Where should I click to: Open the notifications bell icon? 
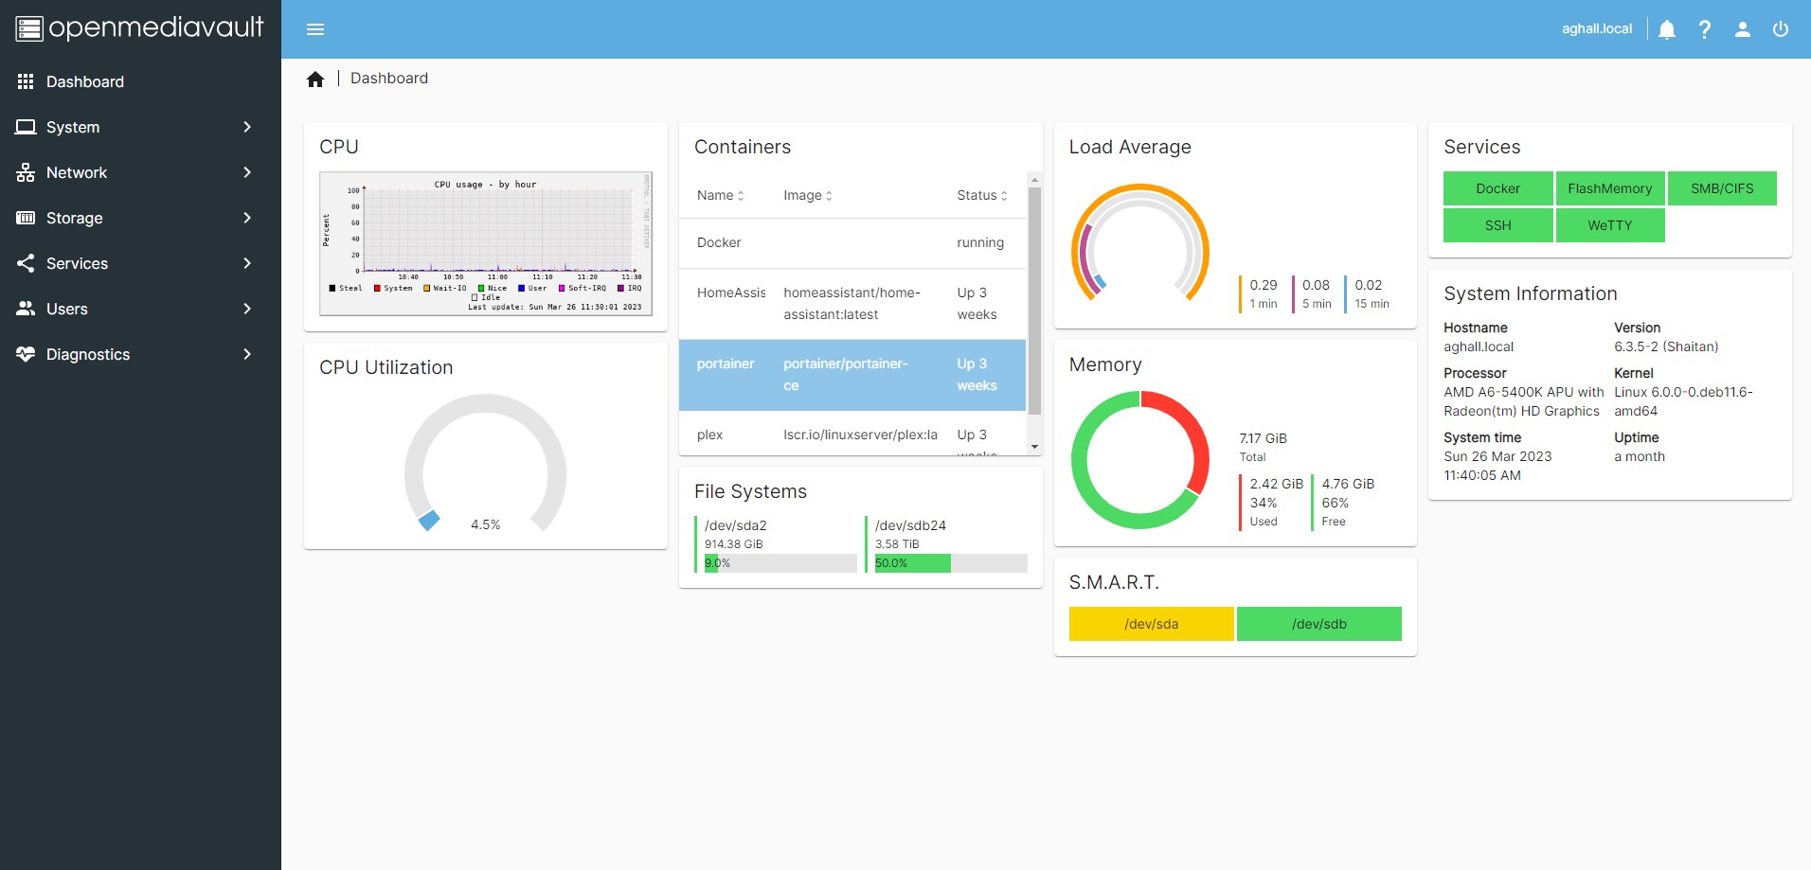click(x=1667, y=29)
